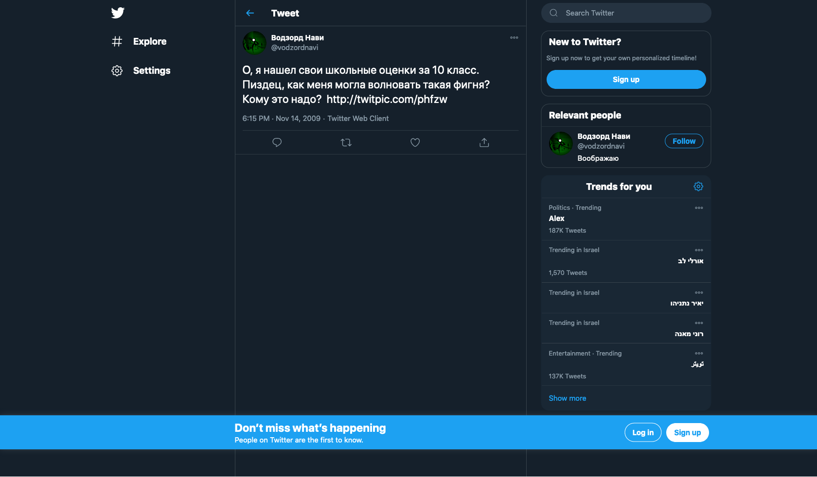Click the tweet author's avatar
817x477 pixels.
point(254,43)
